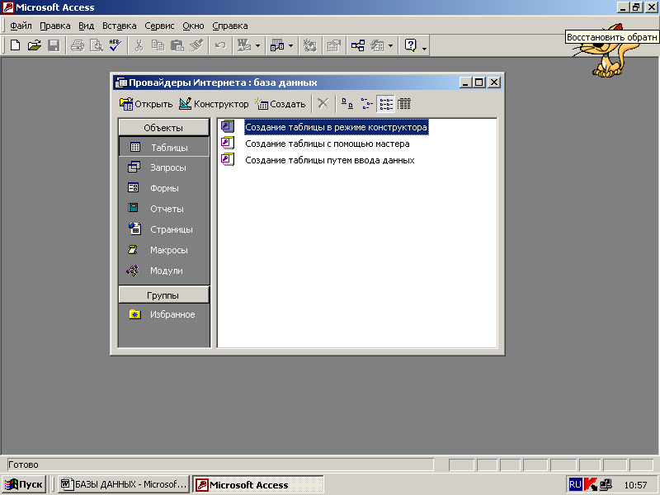Click the Copy icon in the toolbar
The width and height of the screenshot is (660, 495).
click(158, 45)
